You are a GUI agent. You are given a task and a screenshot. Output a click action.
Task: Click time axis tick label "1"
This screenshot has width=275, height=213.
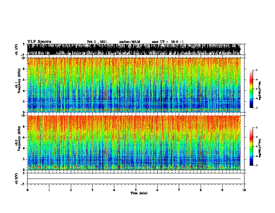click(49, 190)
